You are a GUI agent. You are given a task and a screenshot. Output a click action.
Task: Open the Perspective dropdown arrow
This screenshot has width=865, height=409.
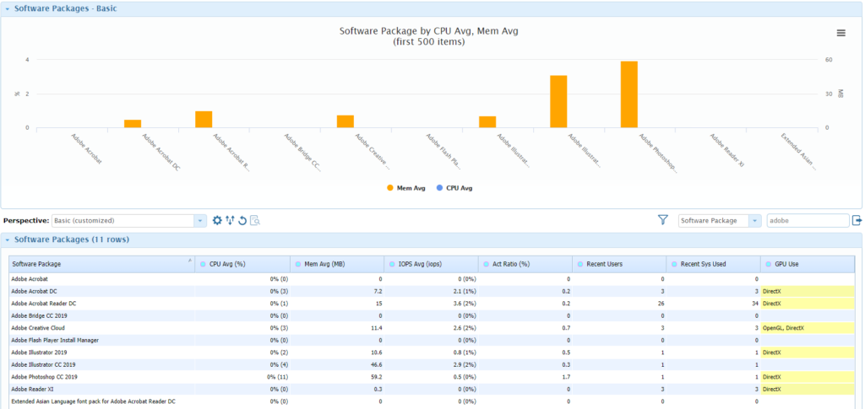[x=199, y=221]
